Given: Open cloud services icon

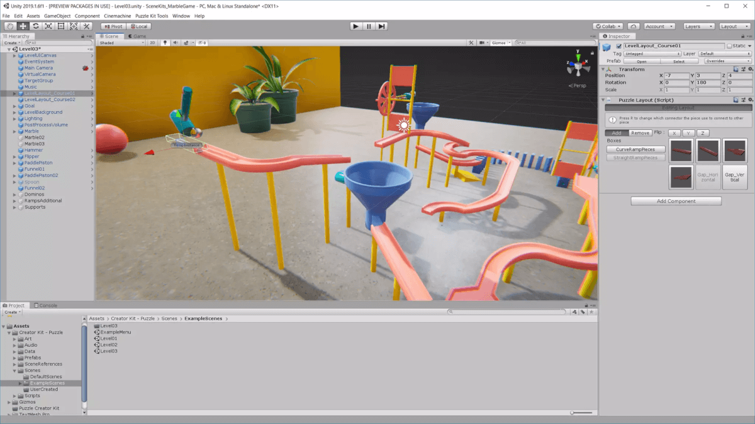Looking at the screenshot, I should (634, 26).
